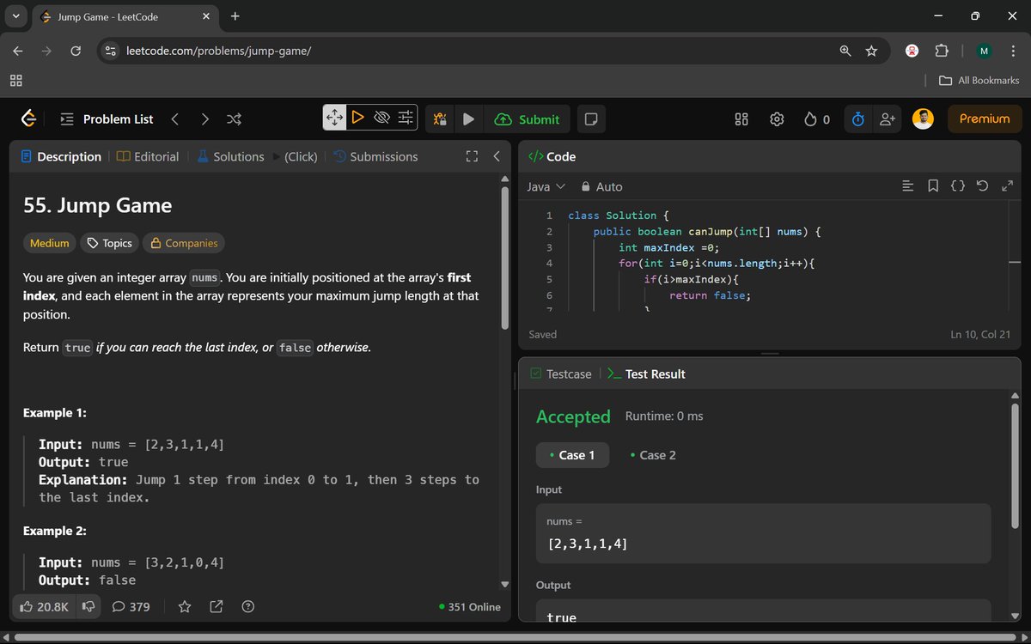Image resolution: width=1031 pixels, height=644 pixels.
Task: Star the problem as favorite
Action: tap(185, 606)
